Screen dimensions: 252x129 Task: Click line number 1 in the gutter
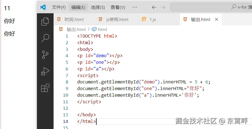click(x=67, y=36)
